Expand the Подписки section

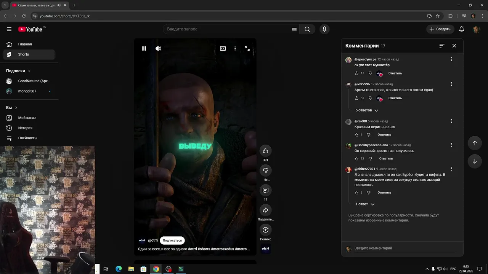pos(18,71)
